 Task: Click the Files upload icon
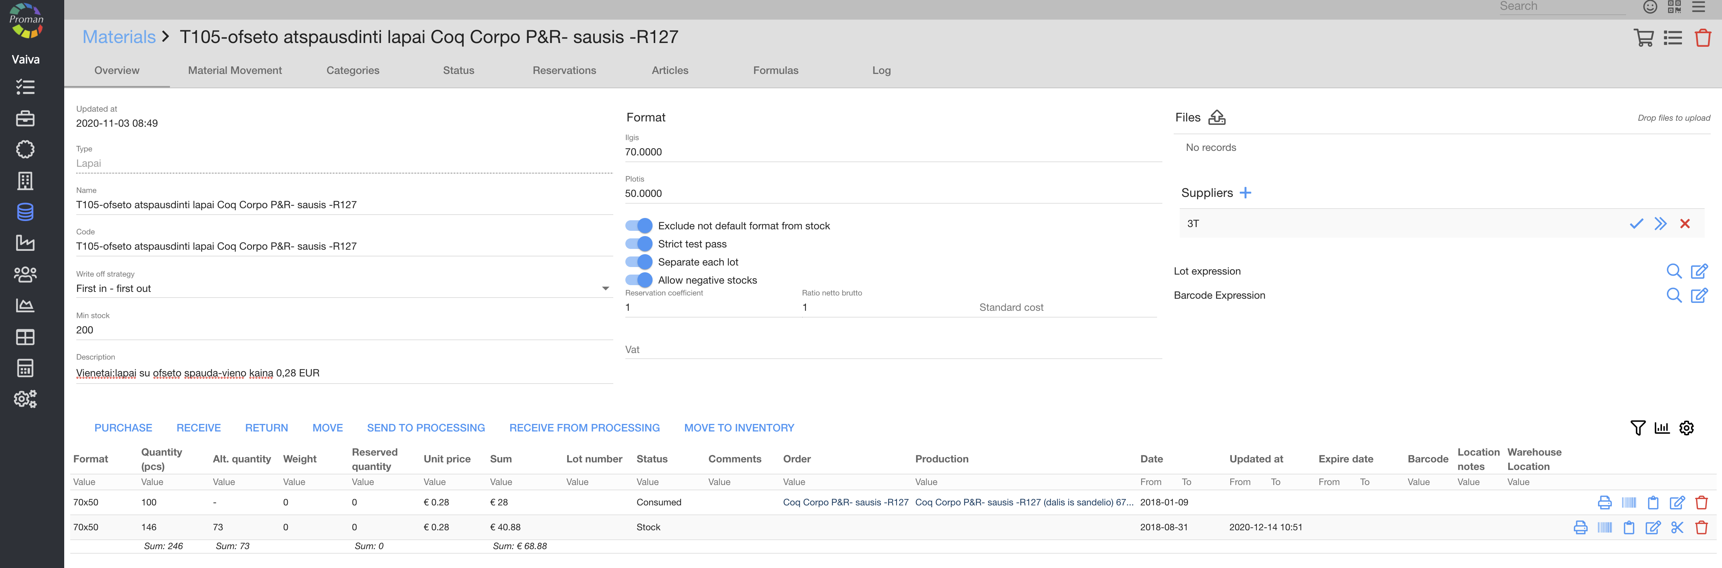click(1217, 117)
